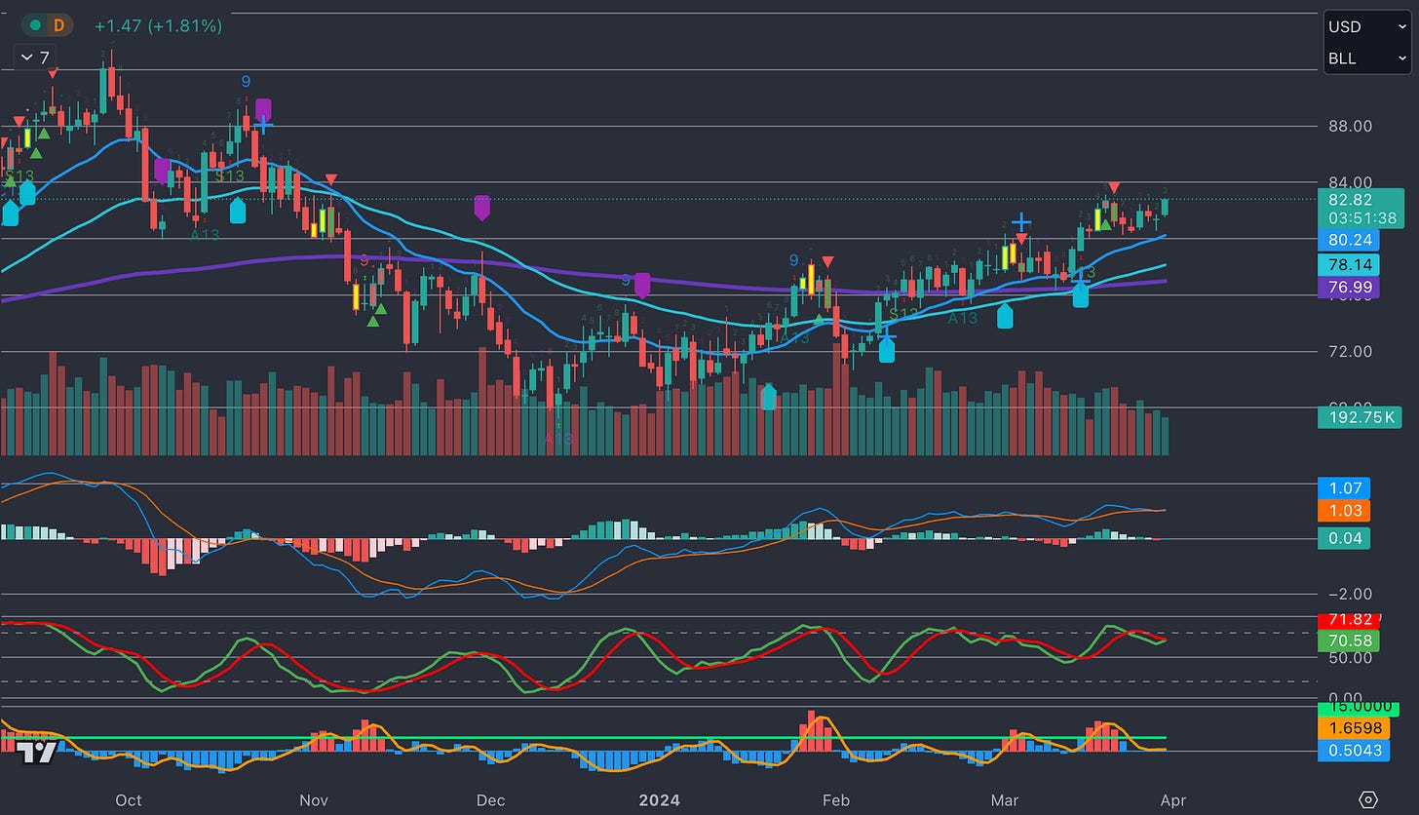Image resolution: width=1419 pixels, height=815 pixels.
Task: Click the red stochastic value 71.82
Action: click(x=1350, y=620)
